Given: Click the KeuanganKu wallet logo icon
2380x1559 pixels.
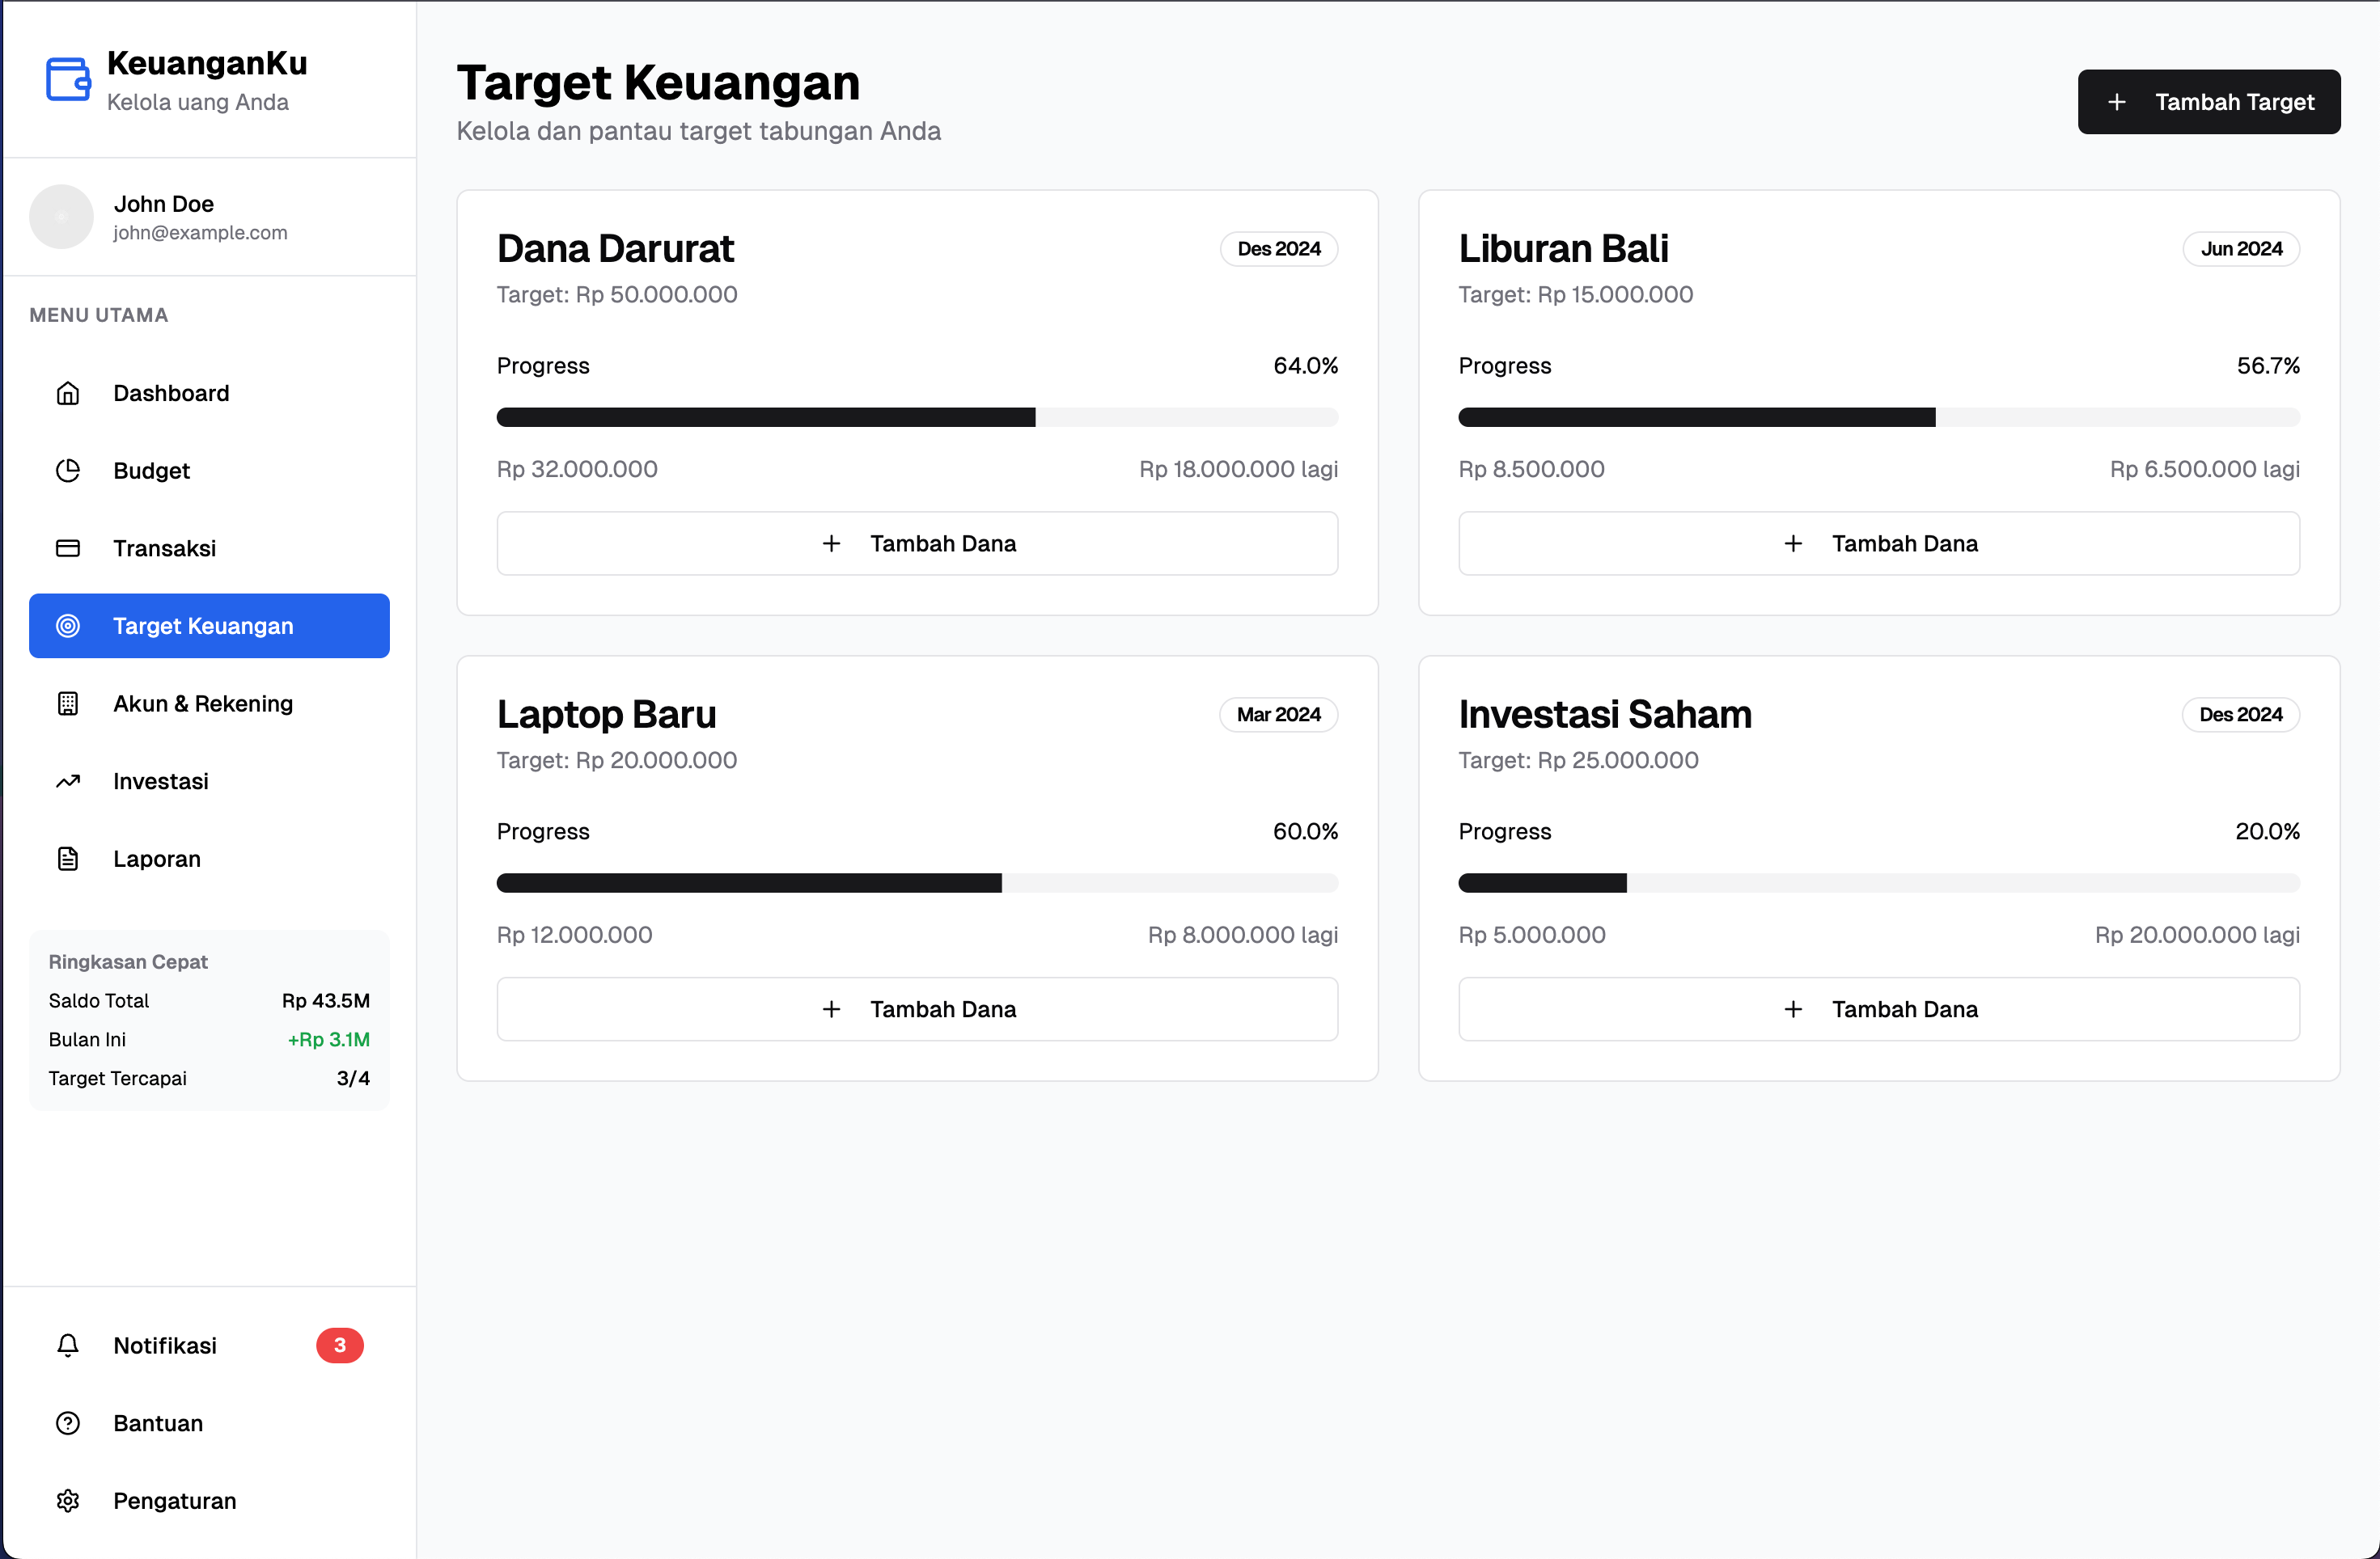Looking at the screenshot, I should click(68, 79).
